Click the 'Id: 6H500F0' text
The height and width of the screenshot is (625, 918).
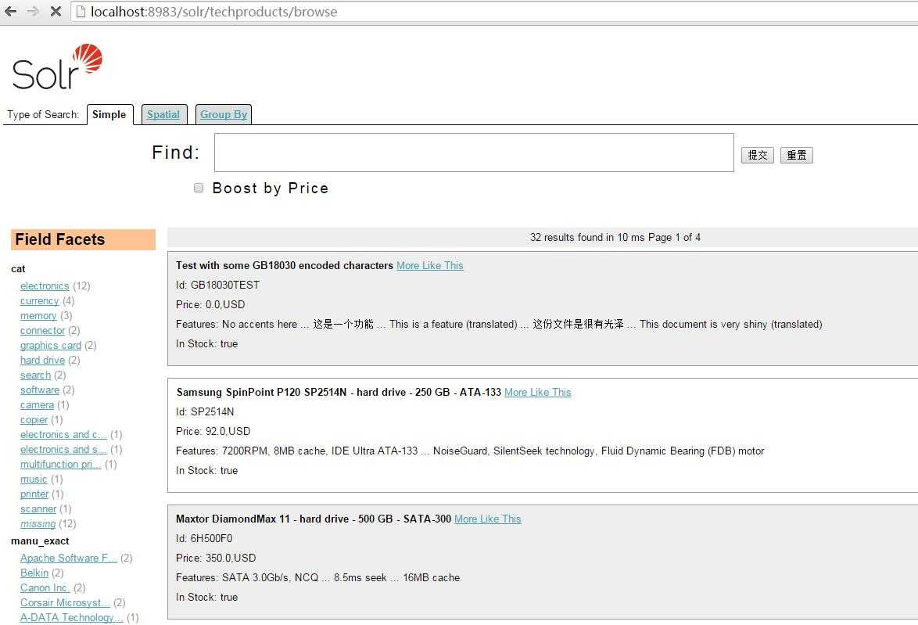coord(204,538)
